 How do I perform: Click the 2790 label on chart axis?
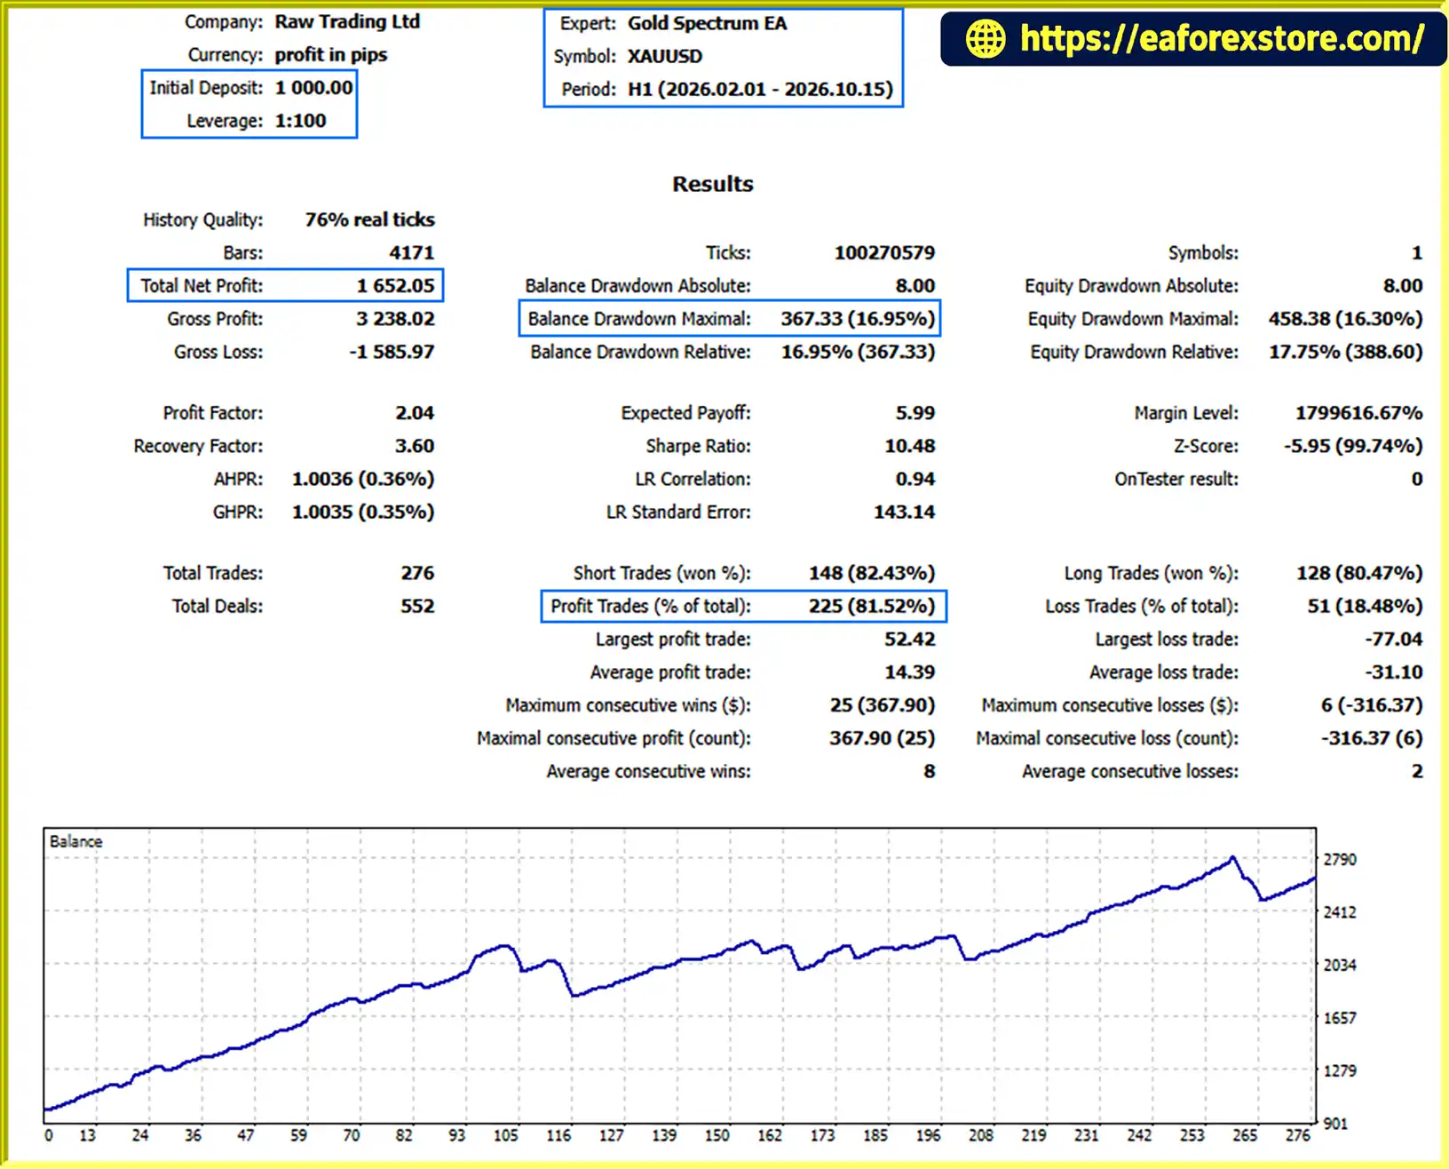coord(1340,860)
